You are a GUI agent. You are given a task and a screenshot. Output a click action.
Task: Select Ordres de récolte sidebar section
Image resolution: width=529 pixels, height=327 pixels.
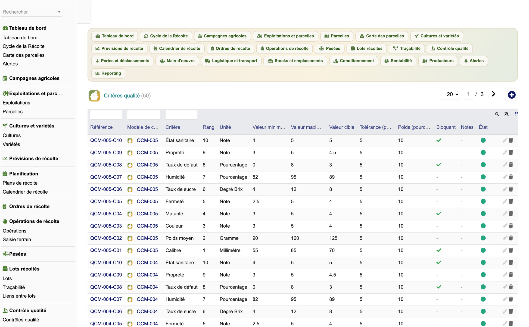tap(29, 206)
